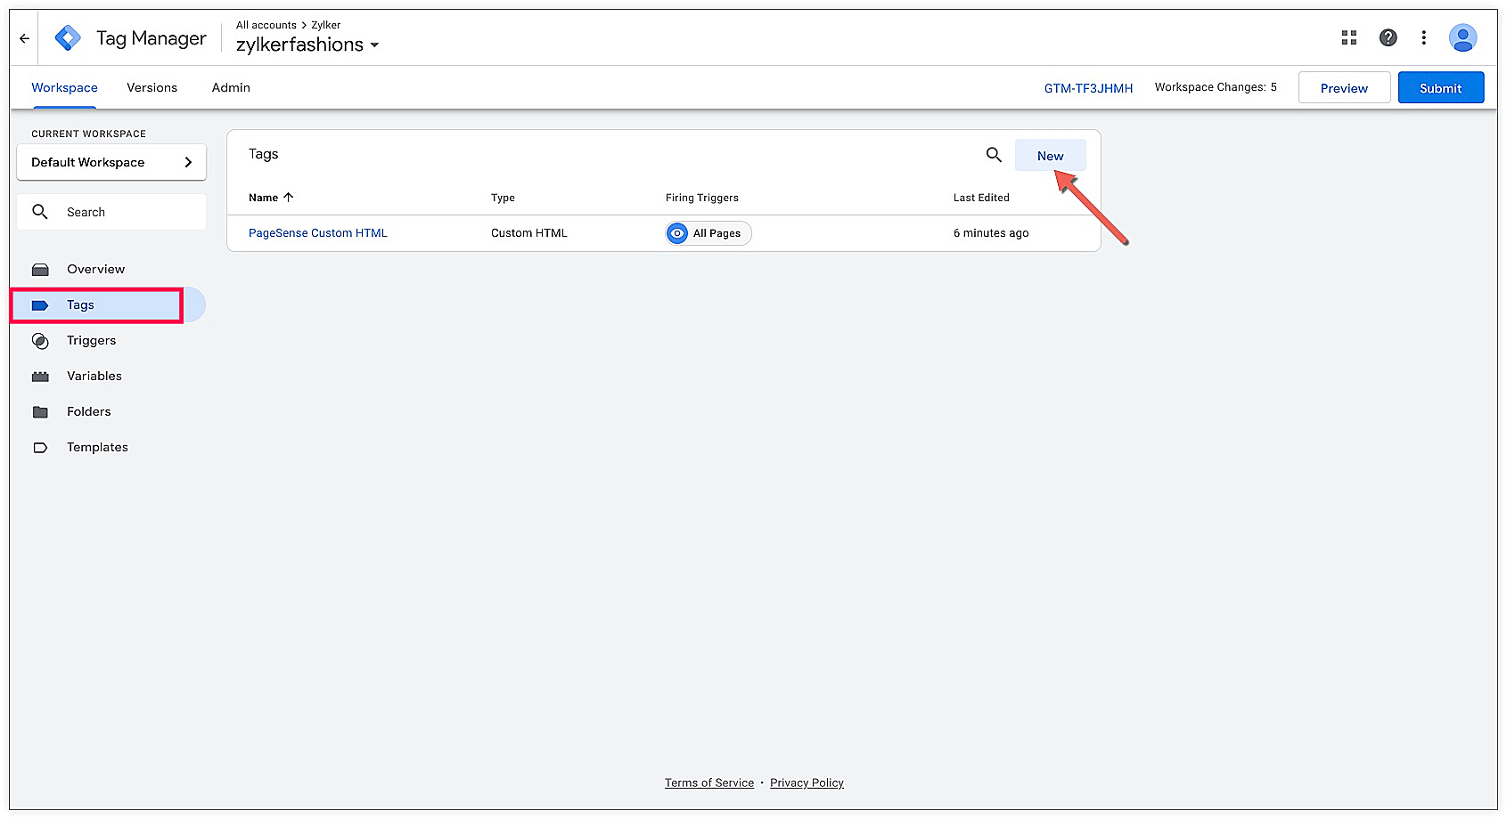
Task: Expand the Default Workspace selector
Action: coord(111,162)
